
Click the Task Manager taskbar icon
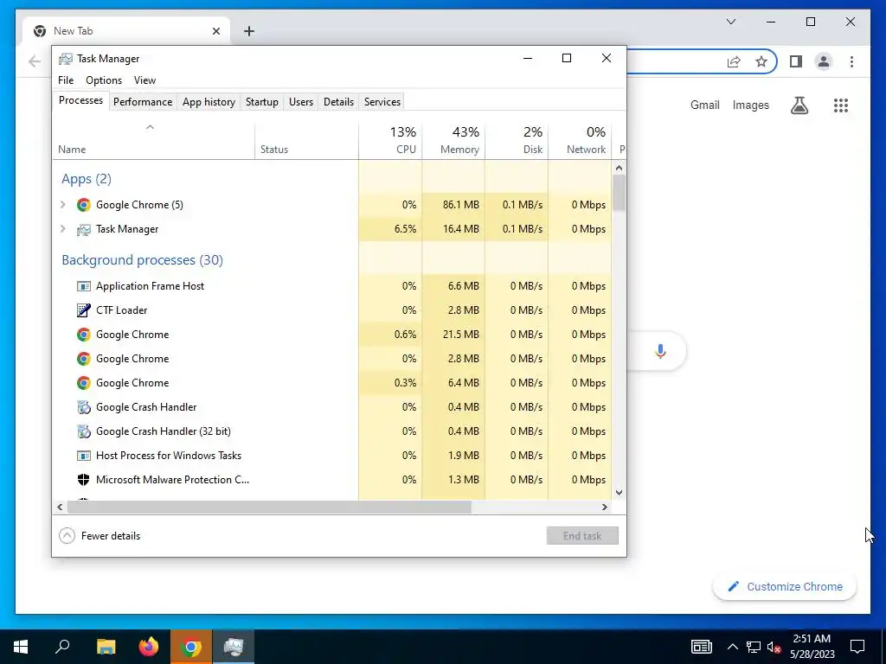pyautogui.click(x=234, y=647)
